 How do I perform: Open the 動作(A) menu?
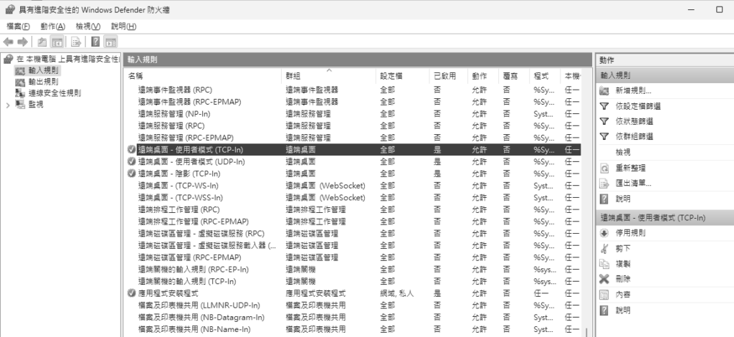(x=53, y=27)
